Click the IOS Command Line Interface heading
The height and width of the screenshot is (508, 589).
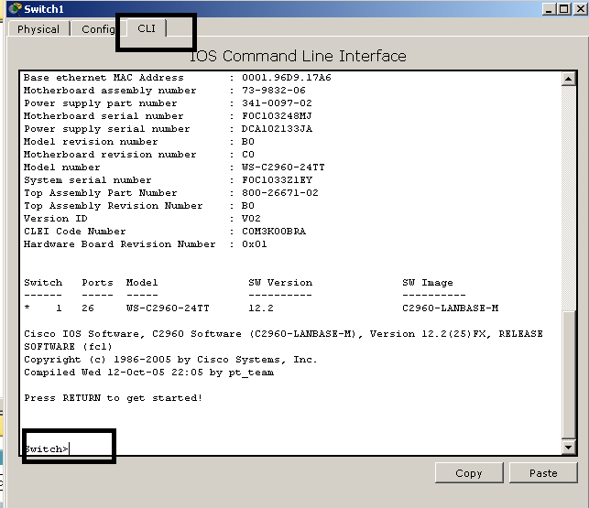[x=298, y=56]
